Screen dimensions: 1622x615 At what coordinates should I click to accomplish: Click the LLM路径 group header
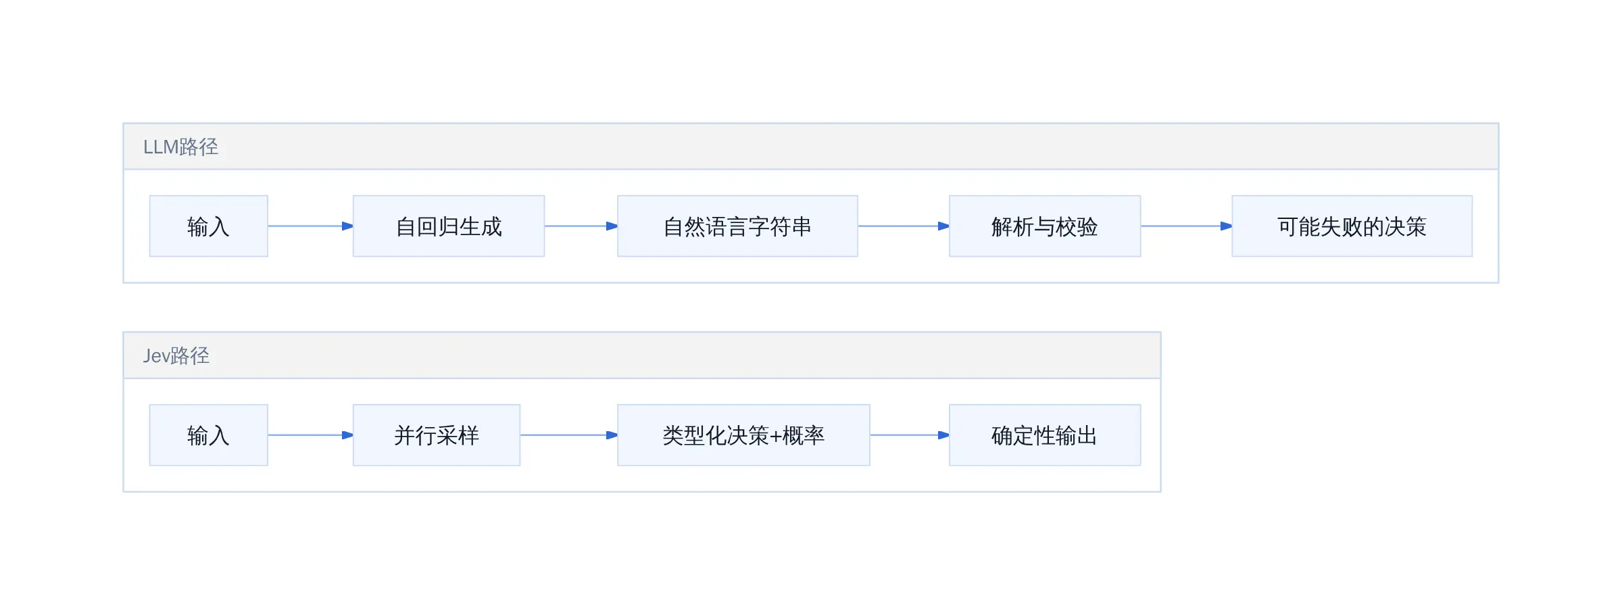click(x=811, y=147)
